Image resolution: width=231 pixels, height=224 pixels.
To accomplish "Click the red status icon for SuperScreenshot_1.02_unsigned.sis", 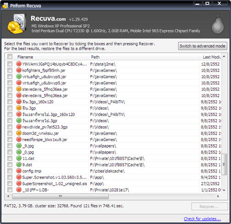I will coord(19,183).
